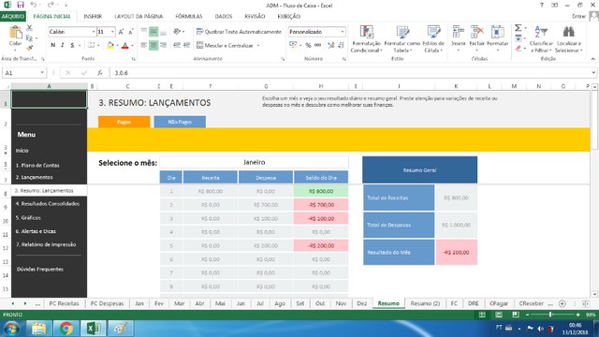Click the zoom slider handle
This screenshot has width=599, height=337.
point(550,315)
